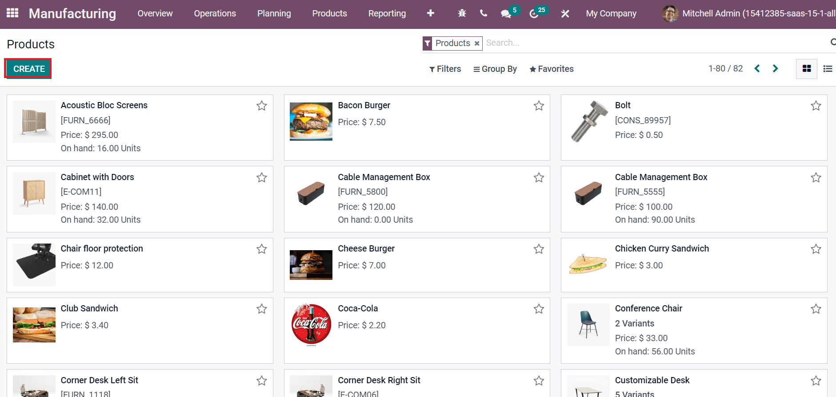Image resolution: width=836 pixels, height=397 pixels.
Task: Favorite Cabinet with Doors star
Action: pos(262,177)
